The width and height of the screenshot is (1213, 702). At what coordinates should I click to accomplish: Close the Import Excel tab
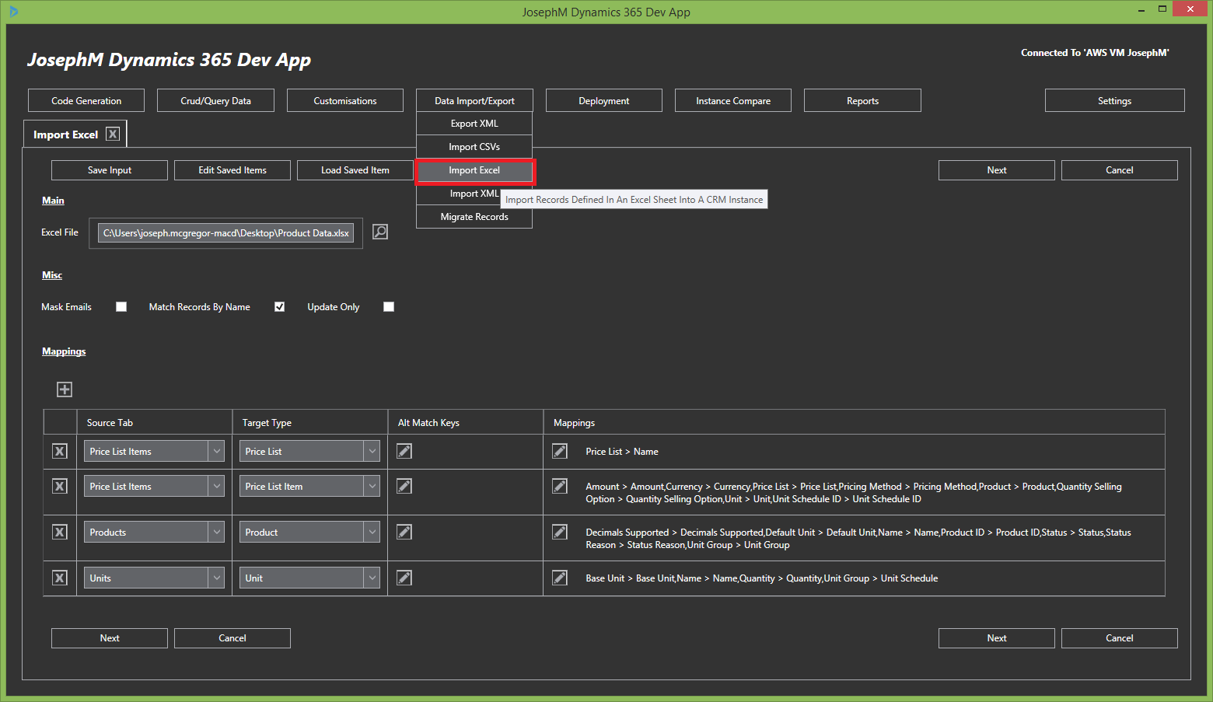113,134
